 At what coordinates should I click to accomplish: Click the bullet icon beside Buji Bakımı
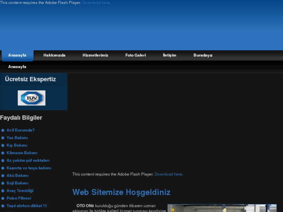pyautogui.click(x=3, y=183)
